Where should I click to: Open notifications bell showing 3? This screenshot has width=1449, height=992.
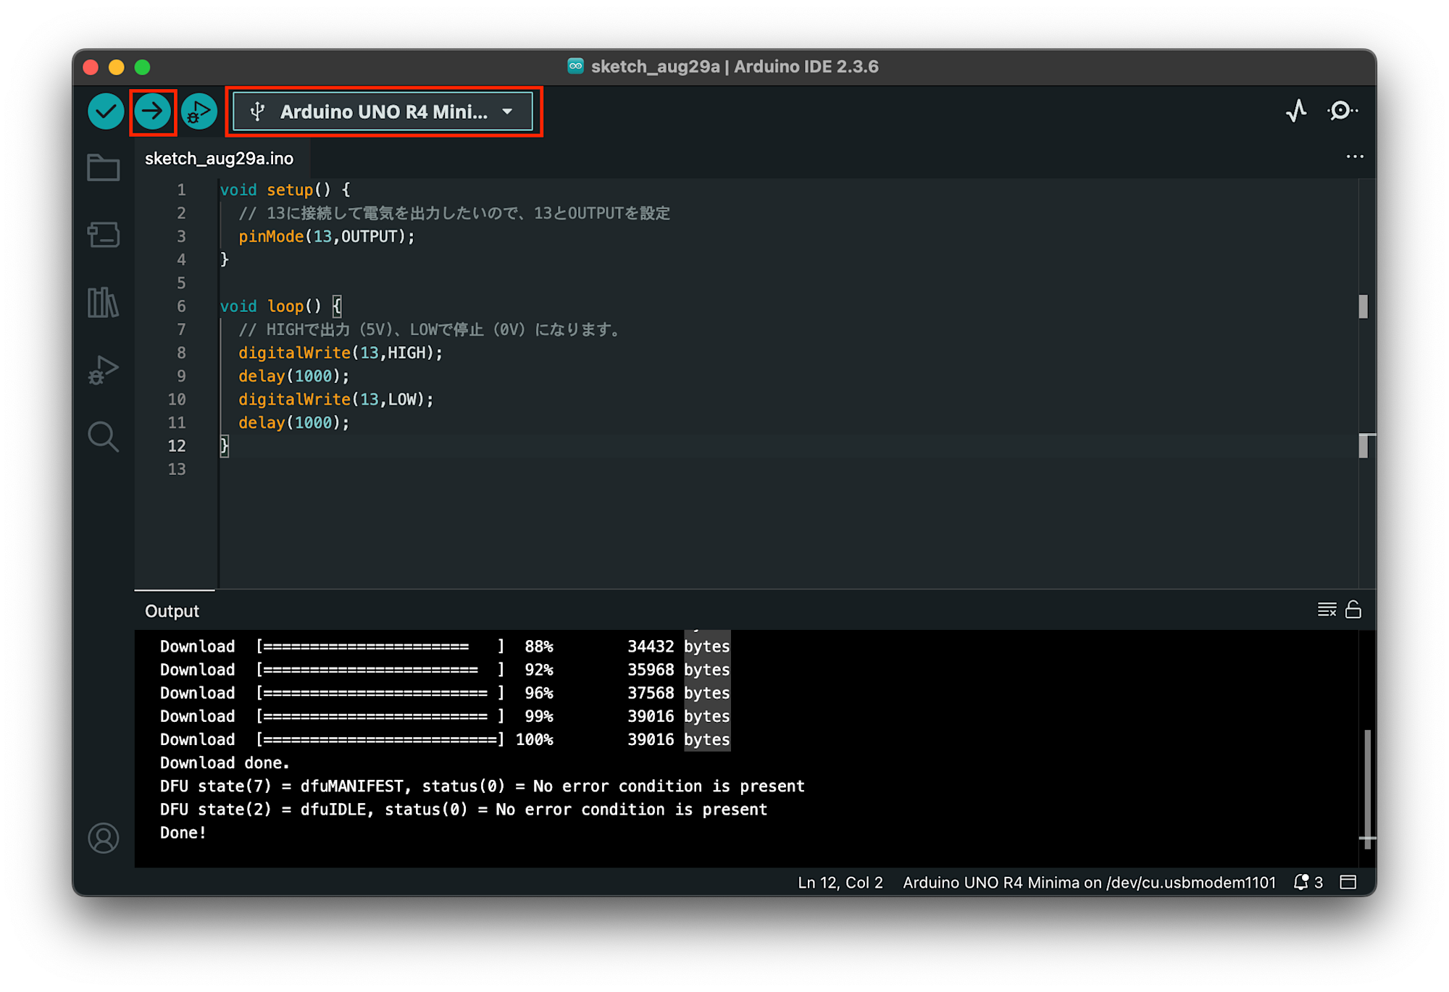[1308, 882]
